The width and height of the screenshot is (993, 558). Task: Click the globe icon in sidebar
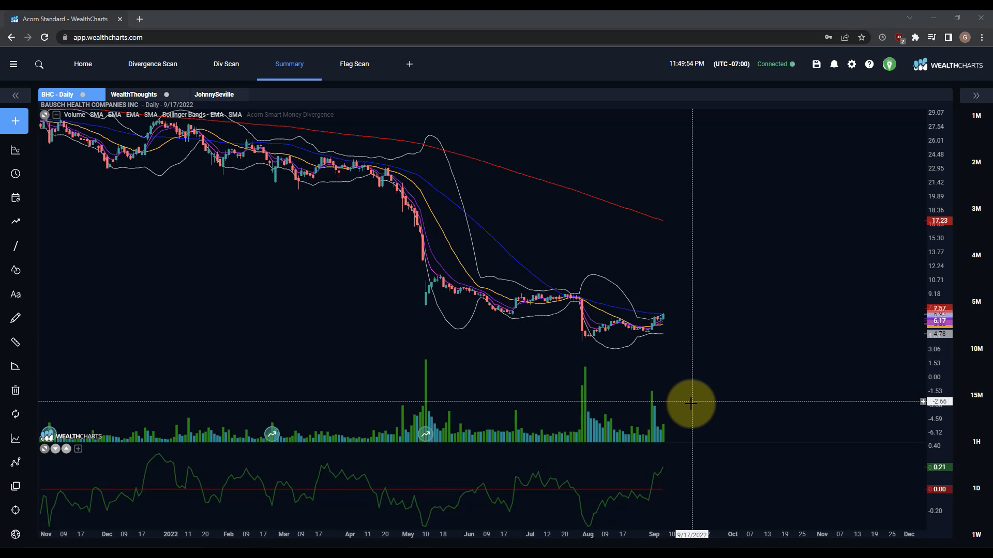(x=16, y=534)
